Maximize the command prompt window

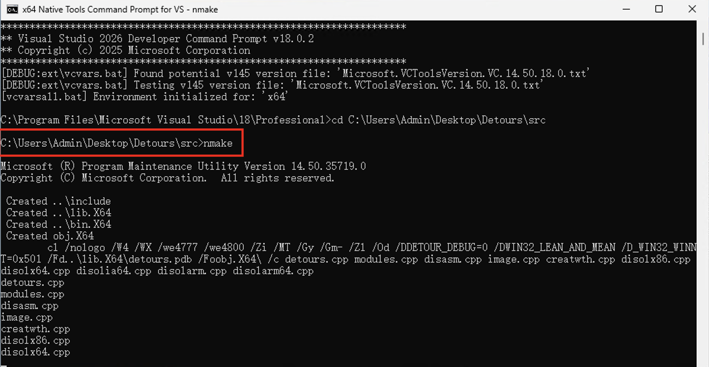coord(659,9)
